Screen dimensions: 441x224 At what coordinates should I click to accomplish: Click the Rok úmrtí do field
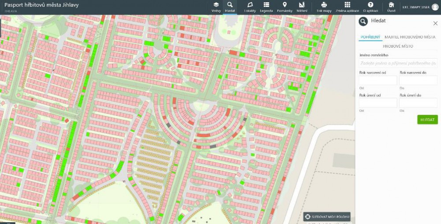tap(418, 103)
